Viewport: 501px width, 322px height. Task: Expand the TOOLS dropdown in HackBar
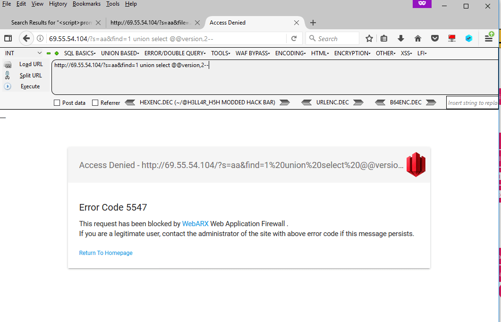(221, 53)
